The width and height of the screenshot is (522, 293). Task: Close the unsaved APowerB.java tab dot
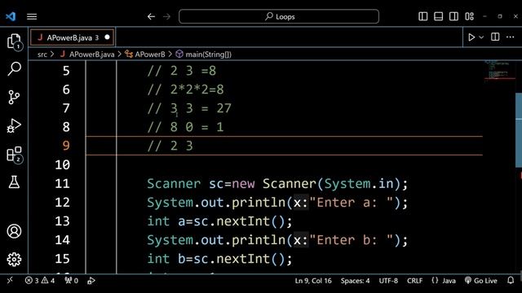coord(107,37)
